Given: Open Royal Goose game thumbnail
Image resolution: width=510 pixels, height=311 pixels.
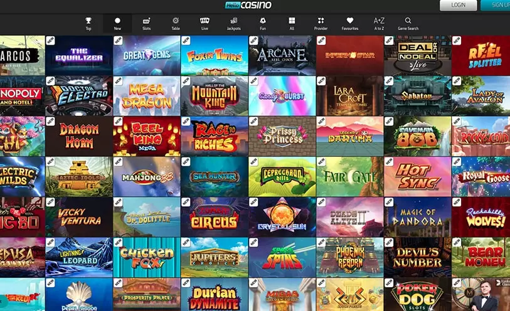Looking at the screenshot, I should tap(481, 176).
